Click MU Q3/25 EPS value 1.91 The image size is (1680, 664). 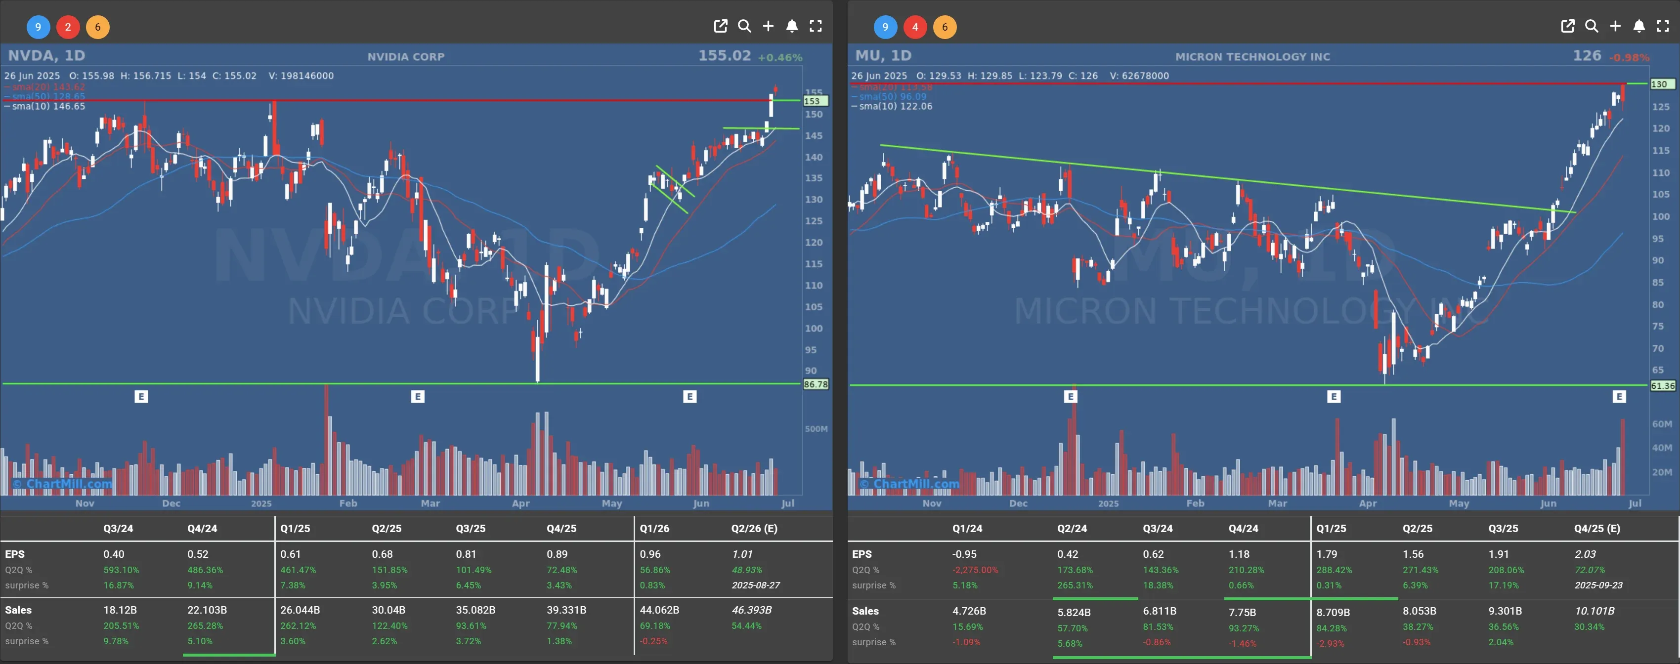pos(1499,554)
